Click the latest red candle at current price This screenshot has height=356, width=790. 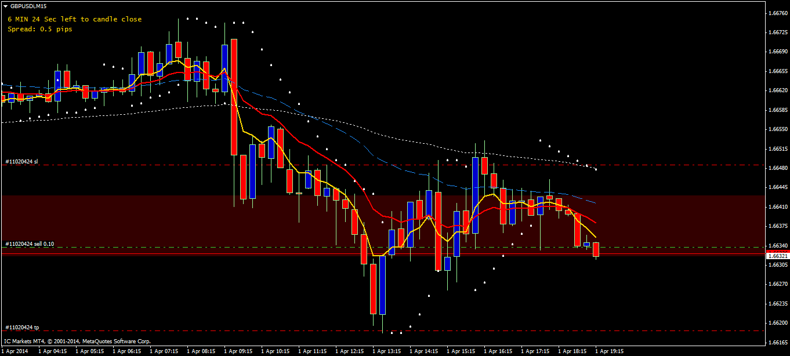[596, 250]
